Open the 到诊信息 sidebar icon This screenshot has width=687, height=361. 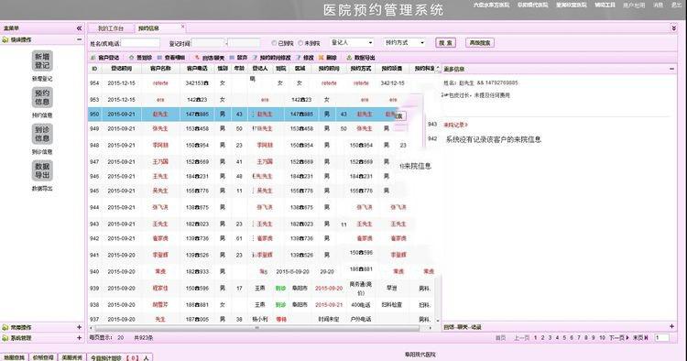(x=42, y=134)
